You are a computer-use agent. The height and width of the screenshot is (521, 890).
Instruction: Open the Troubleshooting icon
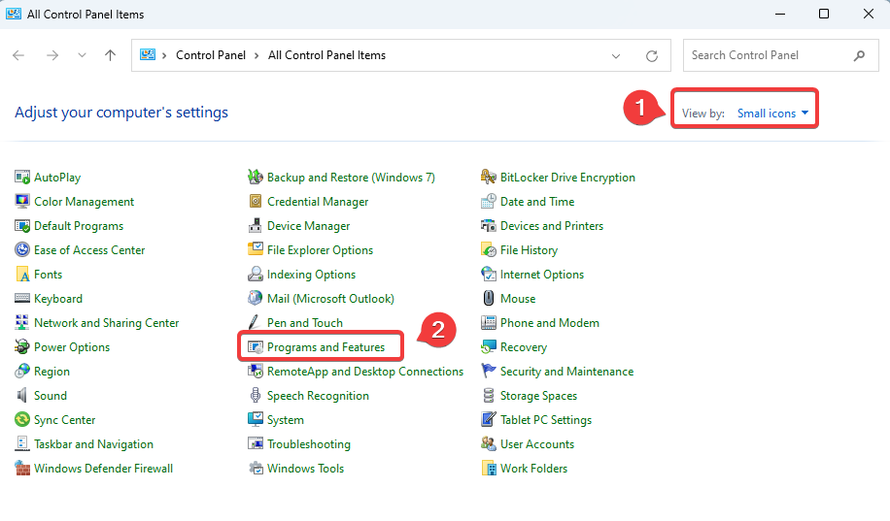pos(257,444)
